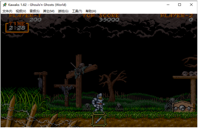Open the 其它(M) misc menu
The height and width of the screenshot is (128, 198).
(49, 11)
